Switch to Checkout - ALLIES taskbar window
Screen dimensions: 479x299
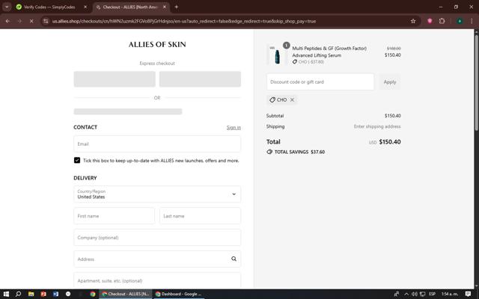(x=126, y=294)
